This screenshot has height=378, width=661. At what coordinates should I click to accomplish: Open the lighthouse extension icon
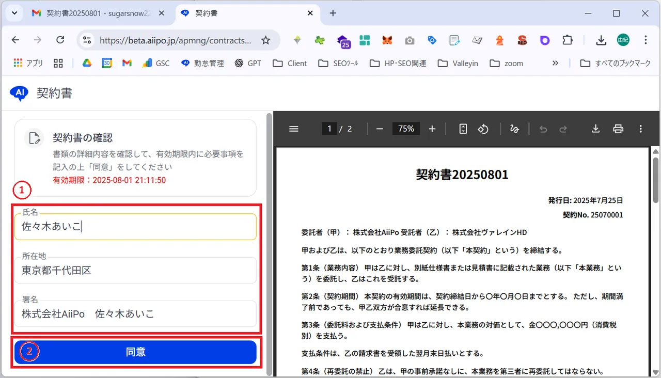[x=499, y=40]
